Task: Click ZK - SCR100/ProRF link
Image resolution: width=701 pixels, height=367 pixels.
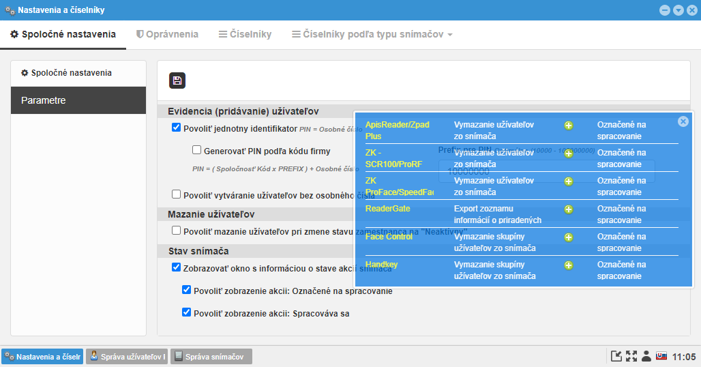Action: coord(393,158)
